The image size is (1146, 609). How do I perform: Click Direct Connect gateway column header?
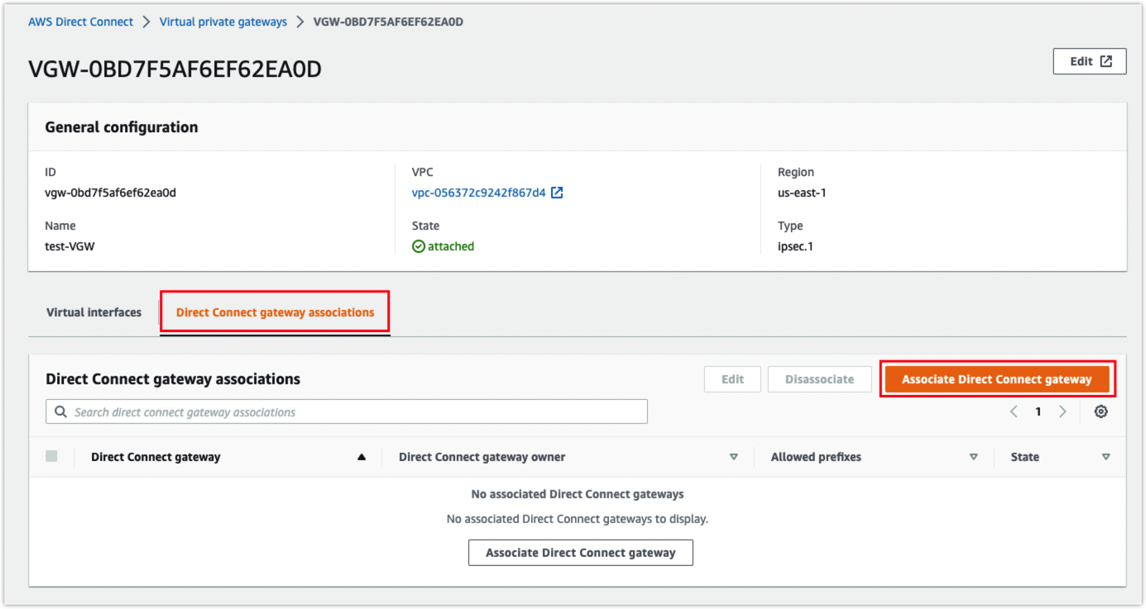click(x=156, y=457)
